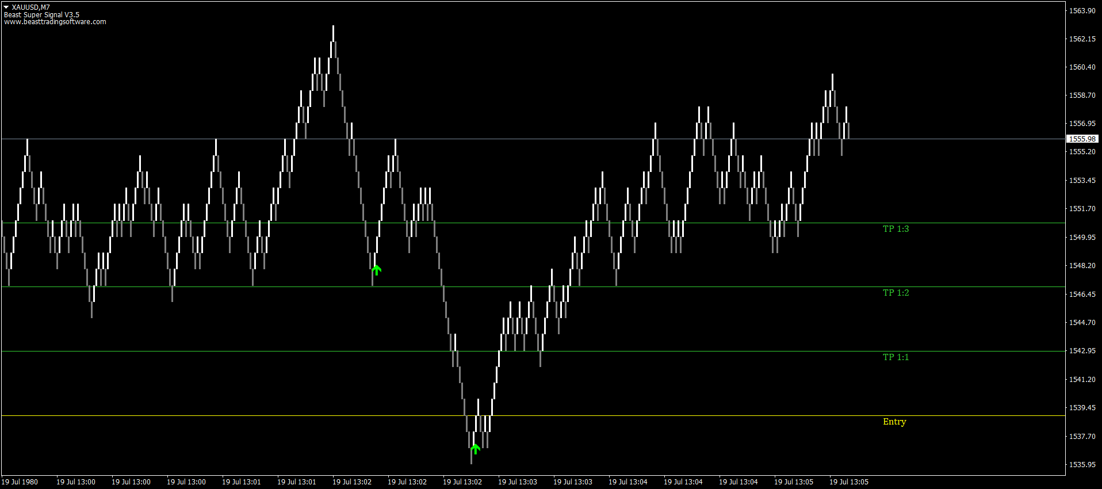Click the 1555.20 price on the scale

tap(1082, 152)
